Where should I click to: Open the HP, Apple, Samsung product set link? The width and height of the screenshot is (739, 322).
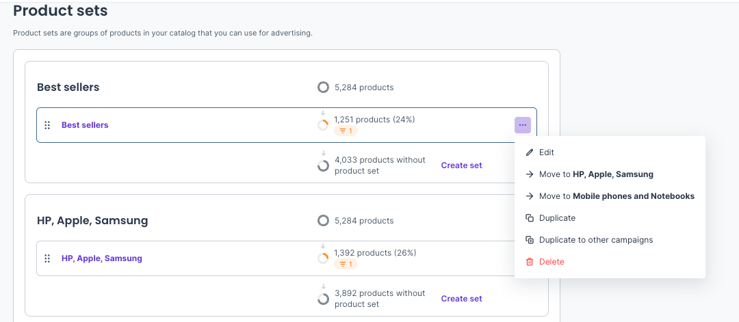pos(102,258)
